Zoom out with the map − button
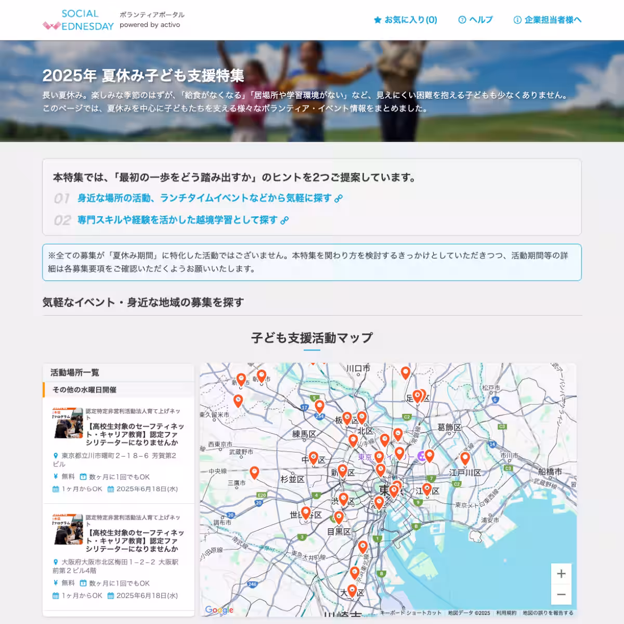624x624 pixels. coord(562,593)
